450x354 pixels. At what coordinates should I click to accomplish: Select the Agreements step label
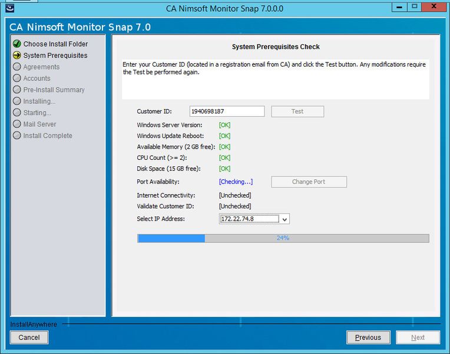click(41, 67)
